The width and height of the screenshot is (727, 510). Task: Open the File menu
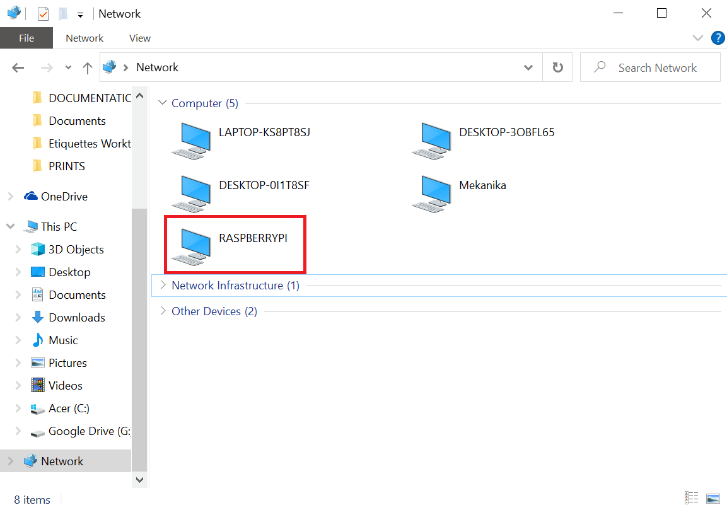point(26,38)
